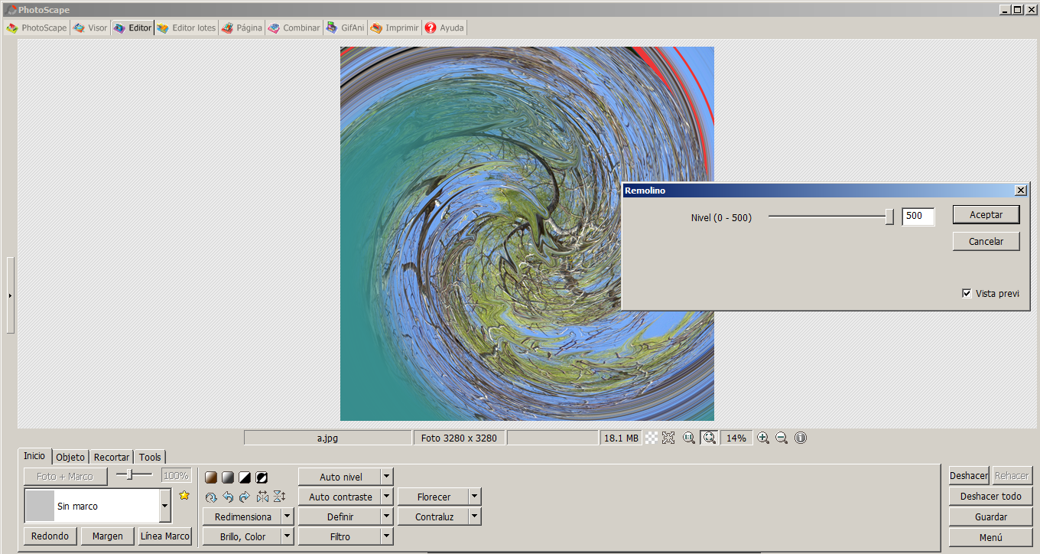Open the Auto nivel dropdown arrow

point(386,477)
